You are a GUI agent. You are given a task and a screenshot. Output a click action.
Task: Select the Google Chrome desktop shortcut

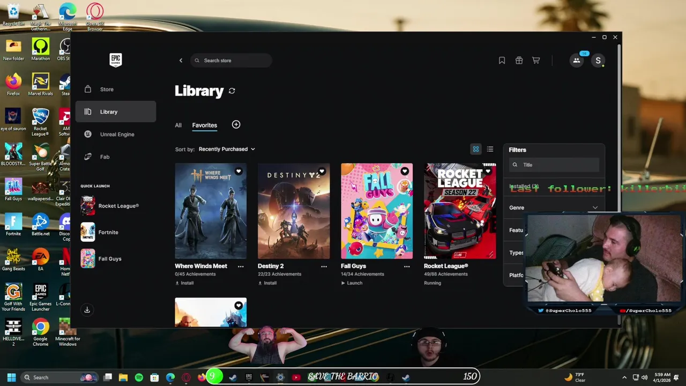(40, 332)
